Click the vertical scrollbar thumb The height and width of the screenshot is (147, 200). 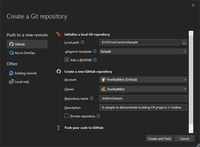pos(191,80)
